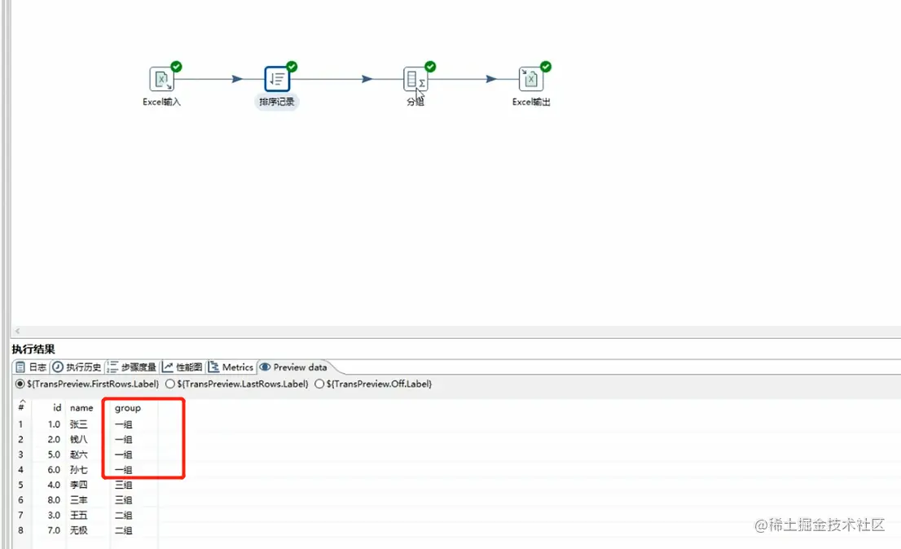Viewport: 901px width, 549px height.
Task: Switch to the 步骤度量 tab
Action: tap(132, 367)
